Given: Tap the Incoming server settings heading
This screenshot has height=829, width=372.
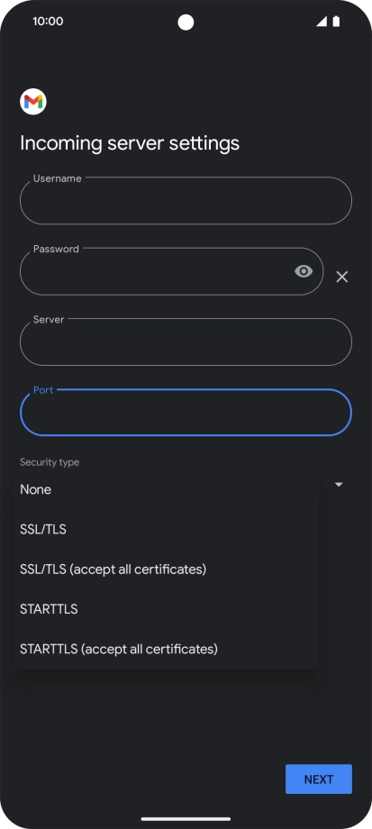Looking at the screenshot, I should pos(130,143).
